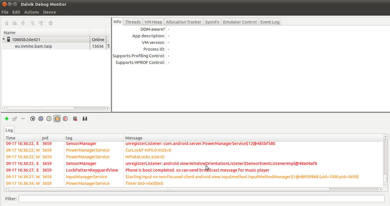The height and width of the screenshot is (206, 390).
Task: Click the Show heap updates icon
Action: [7, 23]
